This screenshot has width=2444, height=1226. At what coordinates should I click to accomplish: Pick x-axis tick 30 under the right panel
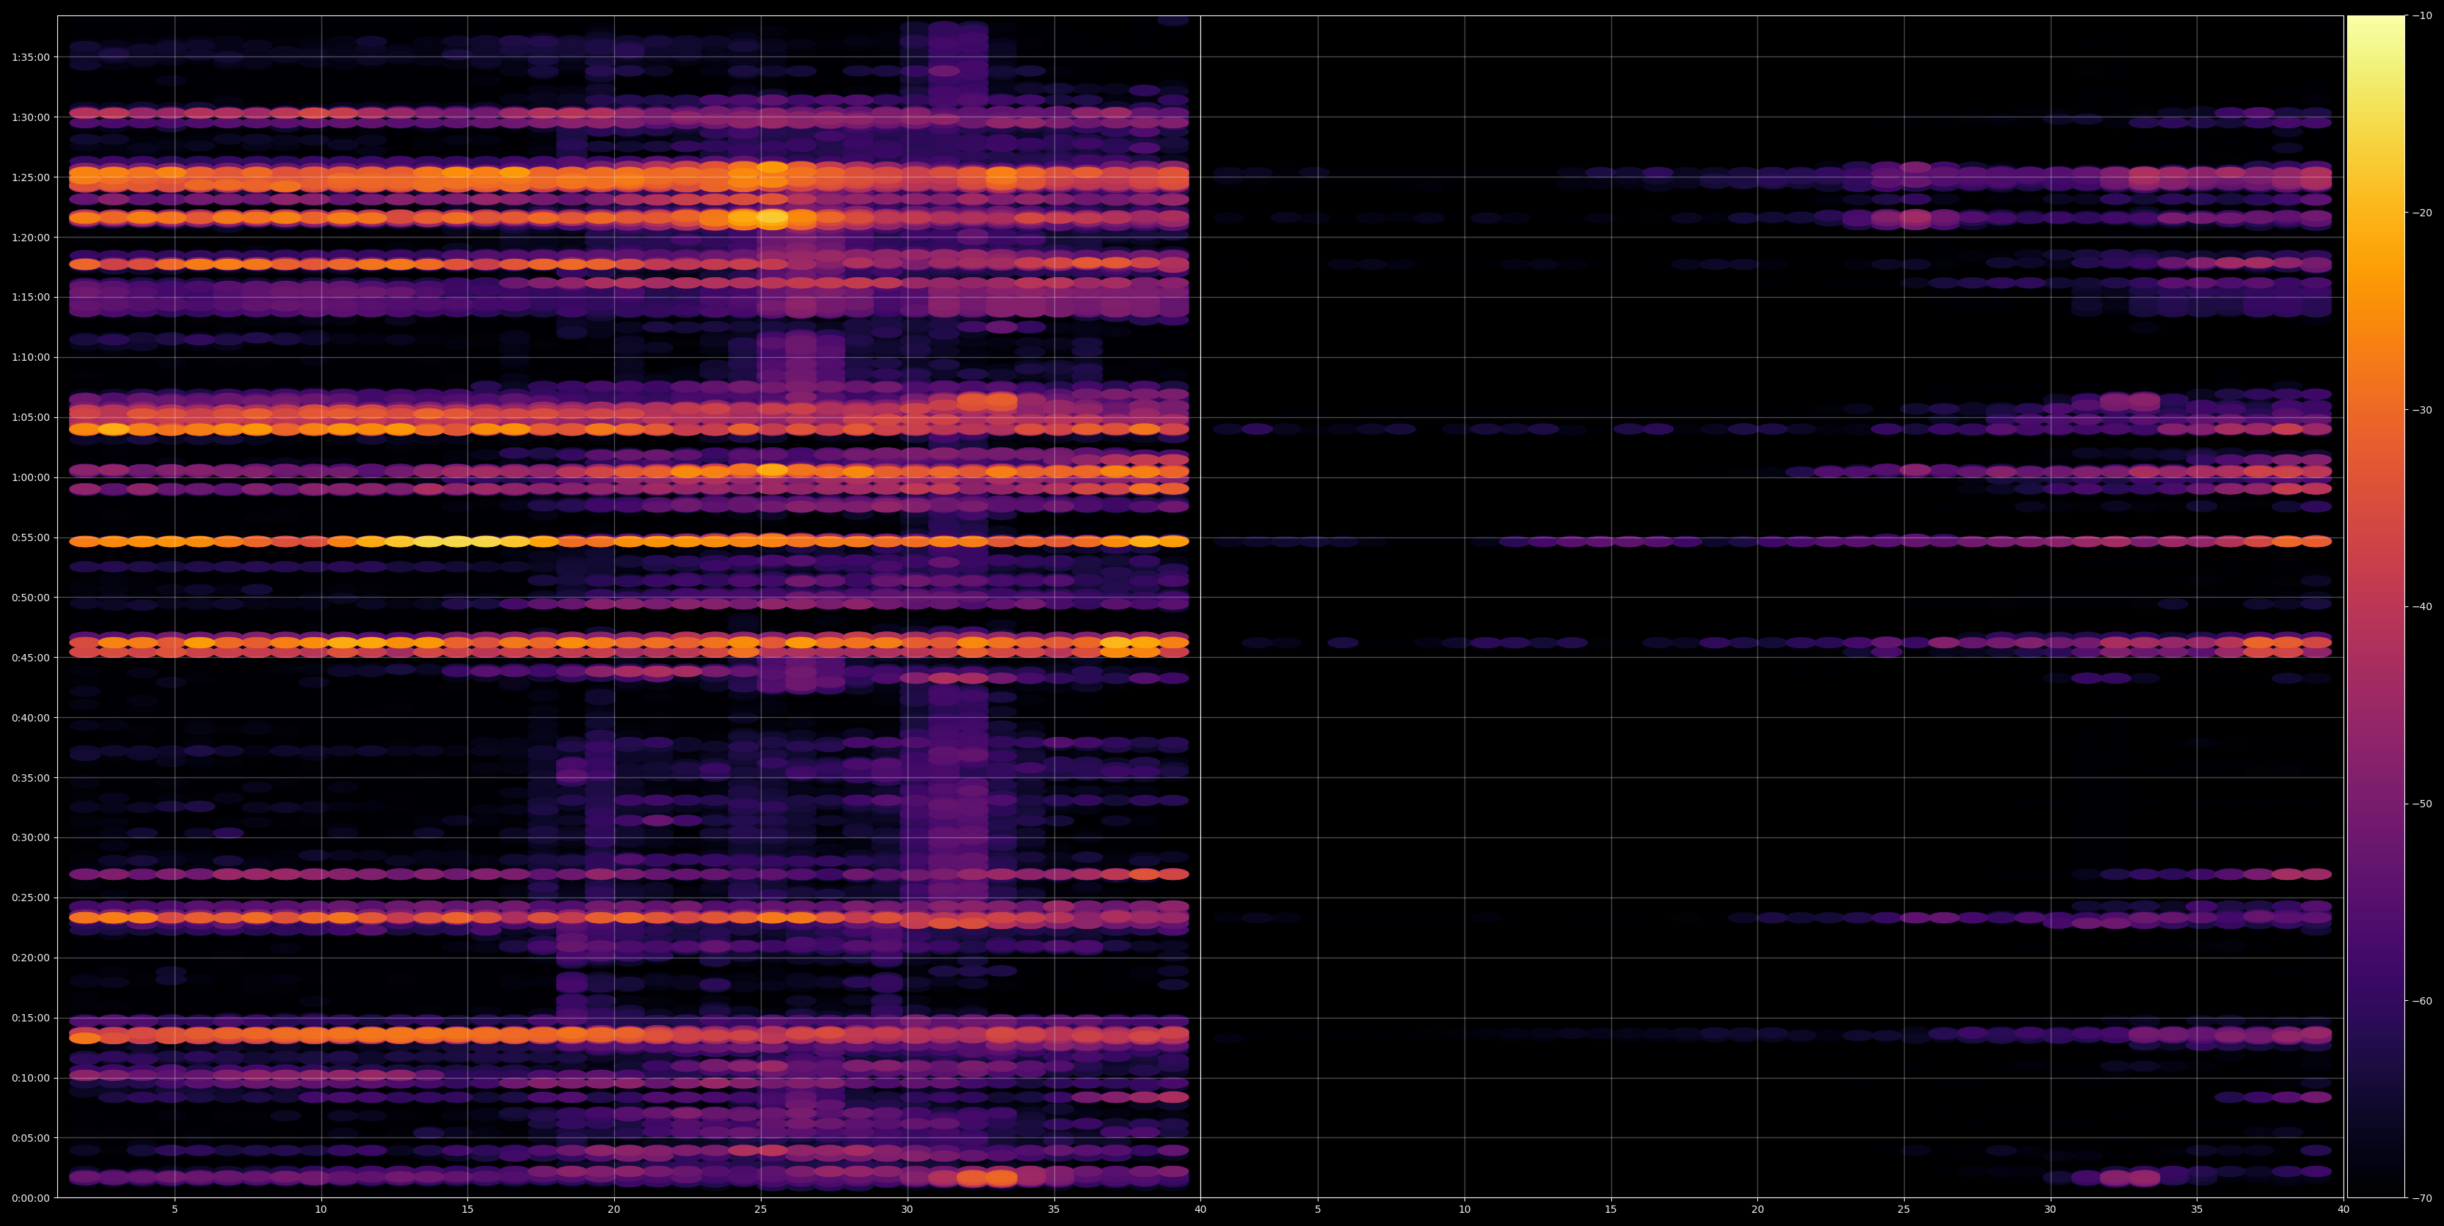2050,1210
